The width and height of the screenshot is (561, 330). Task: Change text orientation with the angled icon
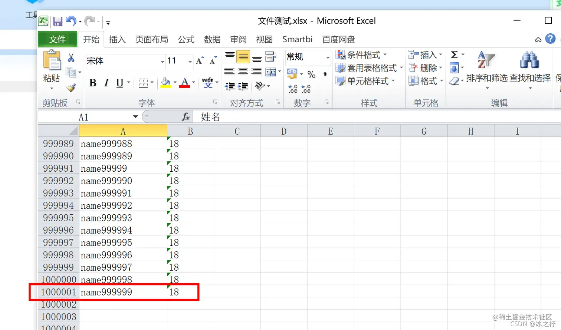[260, 86]
